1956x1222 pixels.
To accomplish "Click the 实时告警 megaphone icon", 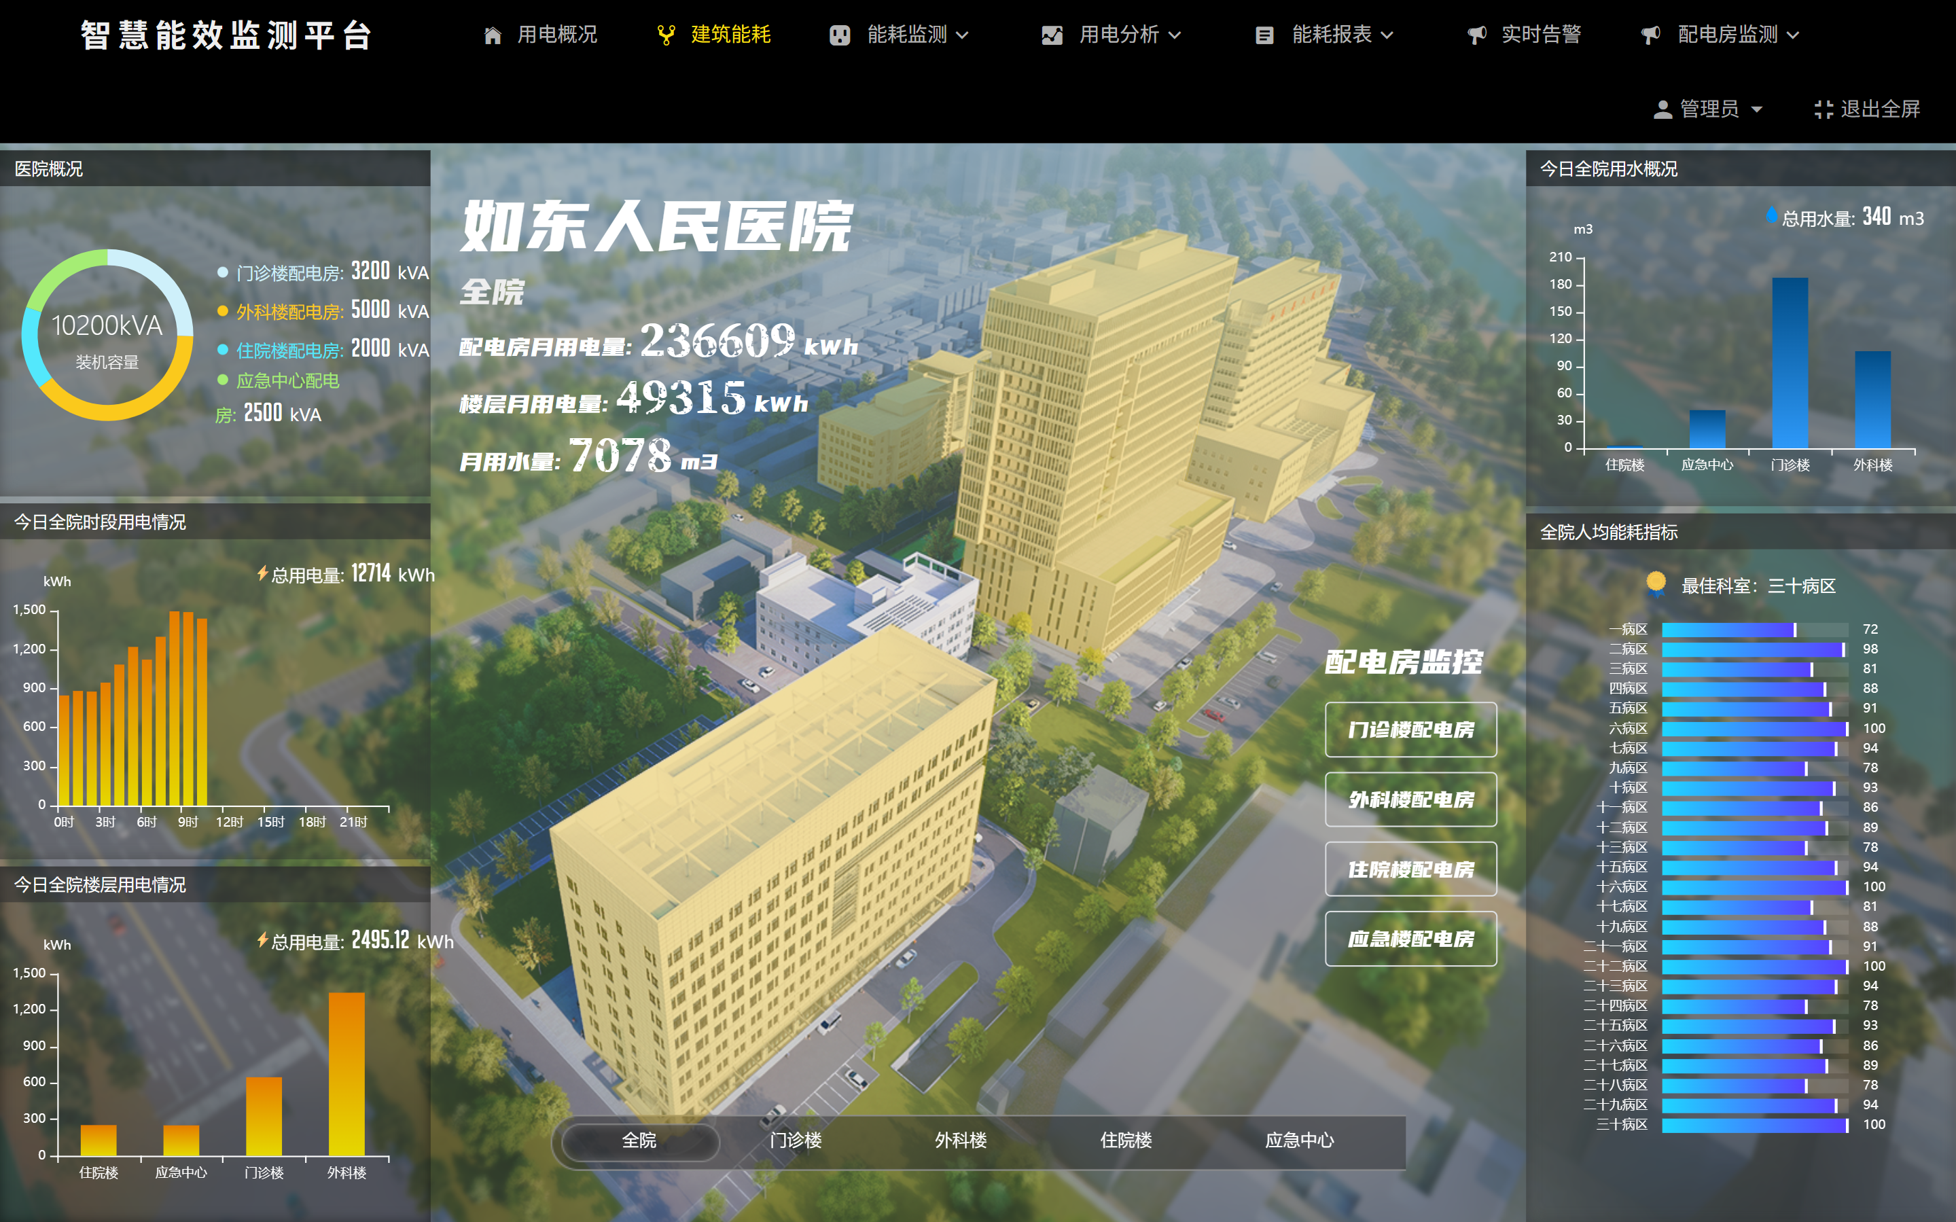I will point(1477,35).
